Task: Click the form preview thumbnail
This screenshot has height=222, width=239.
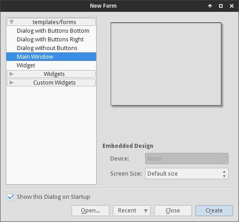Action: (x=166, y=64)
